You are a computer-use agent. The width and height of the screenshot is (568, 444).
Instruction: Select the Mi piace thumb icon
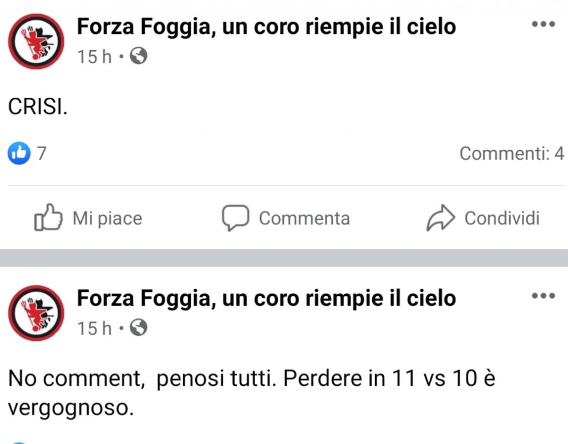(x=49, y=218)
